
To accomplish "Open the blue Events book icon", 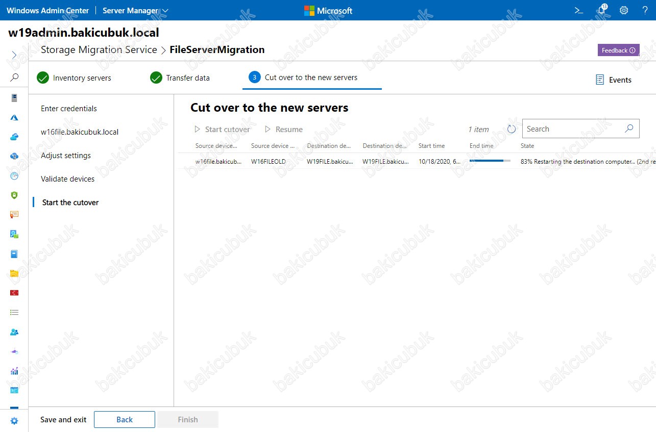I will click(x=14, y=254).
